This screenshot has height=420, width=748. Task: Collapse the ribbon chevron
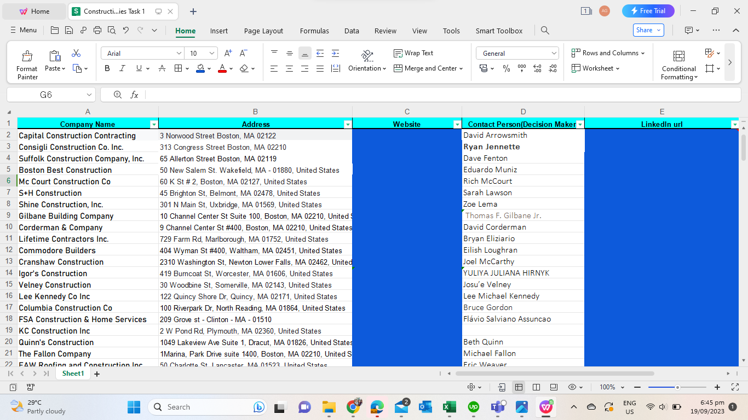coord(735,30)
